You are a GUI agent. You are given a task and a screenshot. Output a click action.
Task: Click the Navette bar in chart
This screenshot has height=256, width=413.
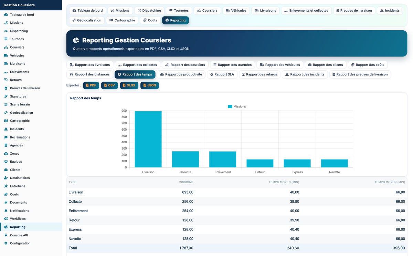[x=334, y=163]
